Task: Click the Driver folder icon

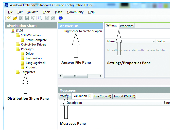Action: pyautogui.click(x=22, y=54)
